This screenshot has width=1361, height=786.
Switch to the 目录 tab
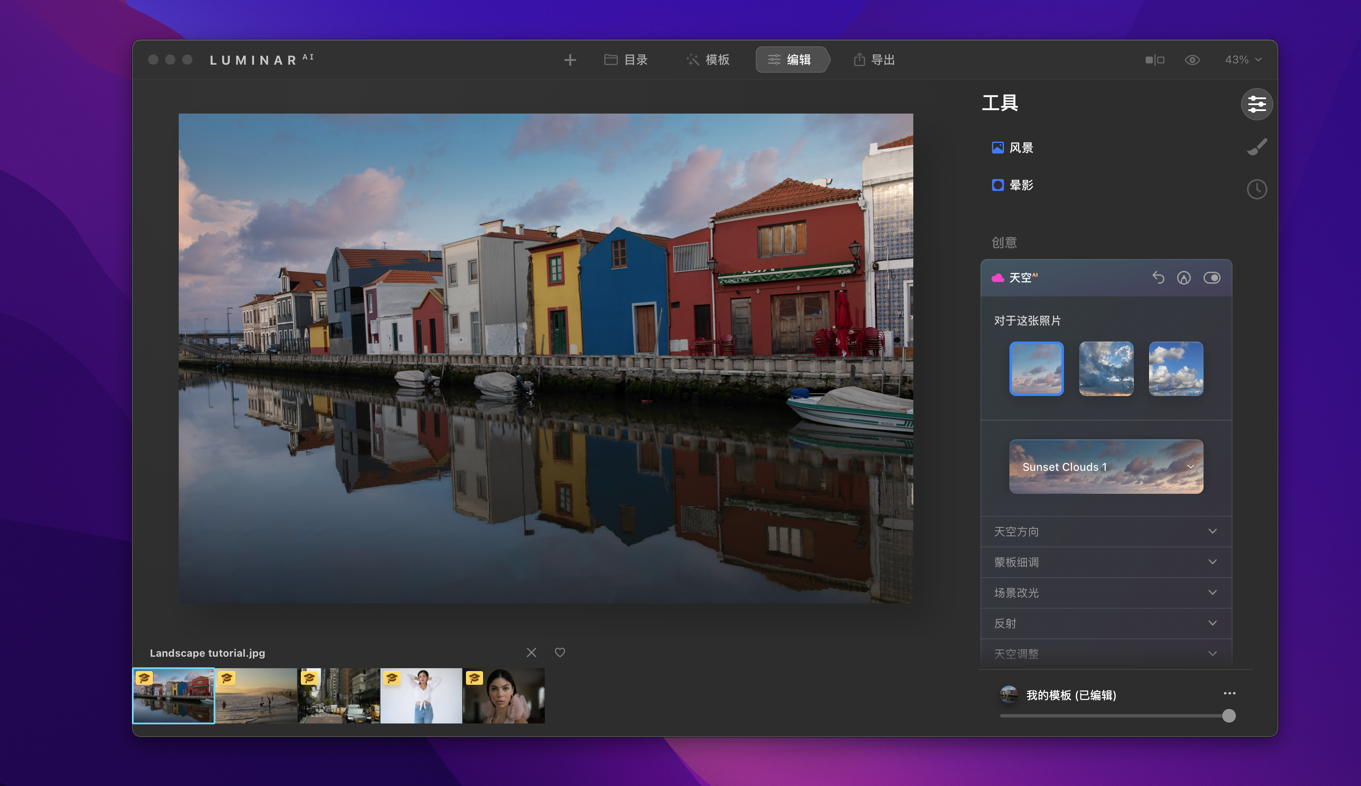626,60
